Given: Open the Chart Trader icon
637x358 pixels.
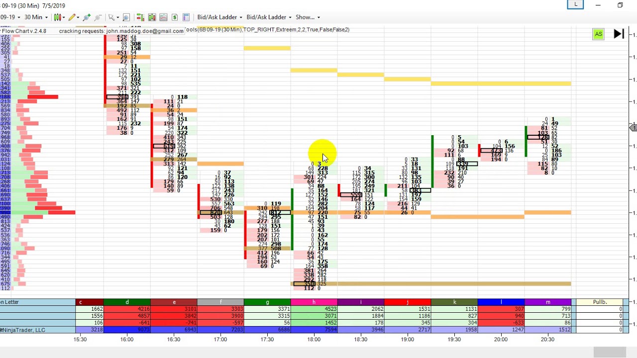Looking at the screenshot, I should [140, 17].
